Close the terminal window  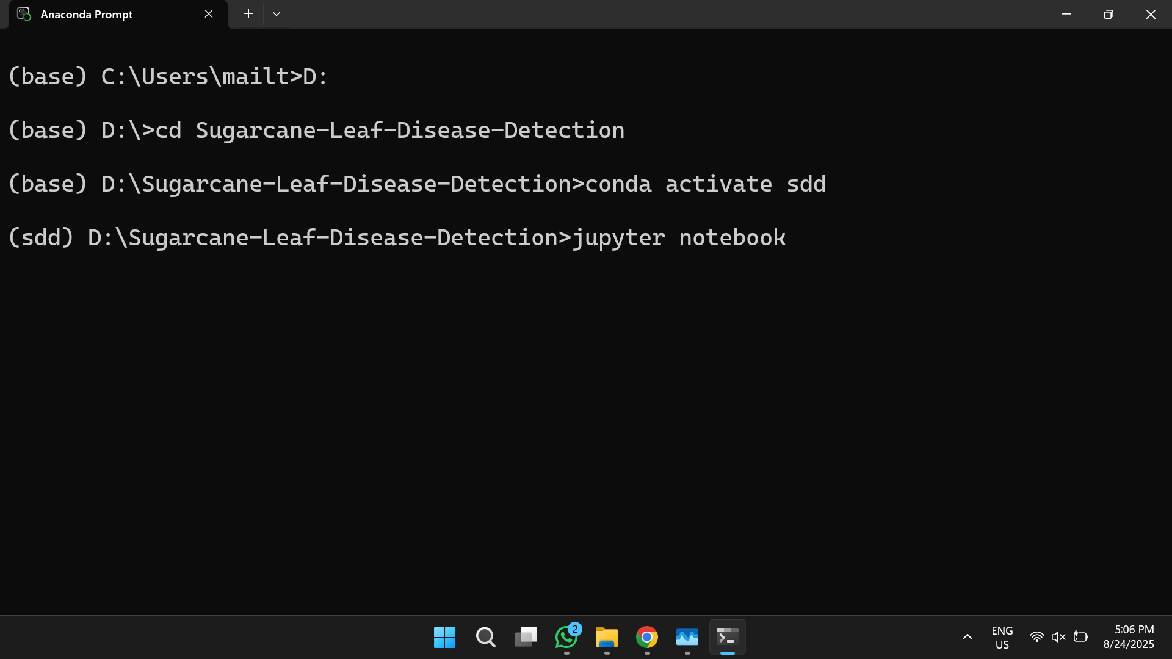pos(1151,14)
